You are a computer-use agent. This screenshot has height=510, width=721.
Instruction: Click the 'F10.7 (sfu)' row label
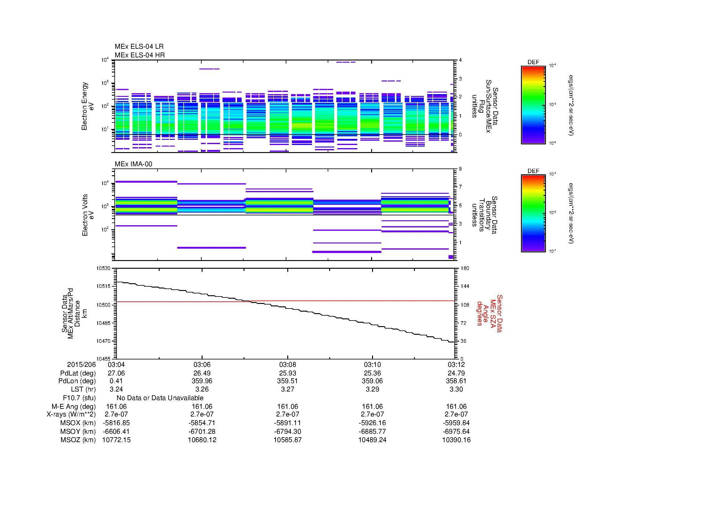(79, 398)
